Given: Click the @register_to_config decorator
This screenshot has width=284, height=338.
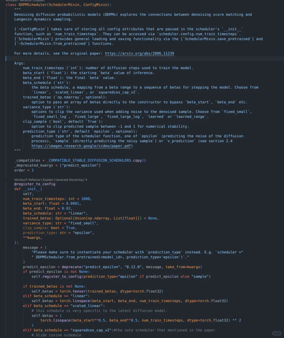Looking at the screenshot, I should (x=35, y=184).
